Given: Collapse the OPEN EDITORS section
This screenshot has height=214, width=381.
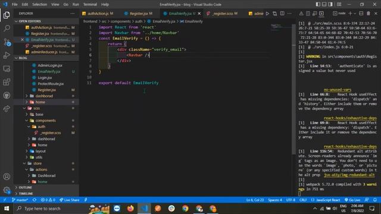Looking at the screenshot, I should click(46, 21).
